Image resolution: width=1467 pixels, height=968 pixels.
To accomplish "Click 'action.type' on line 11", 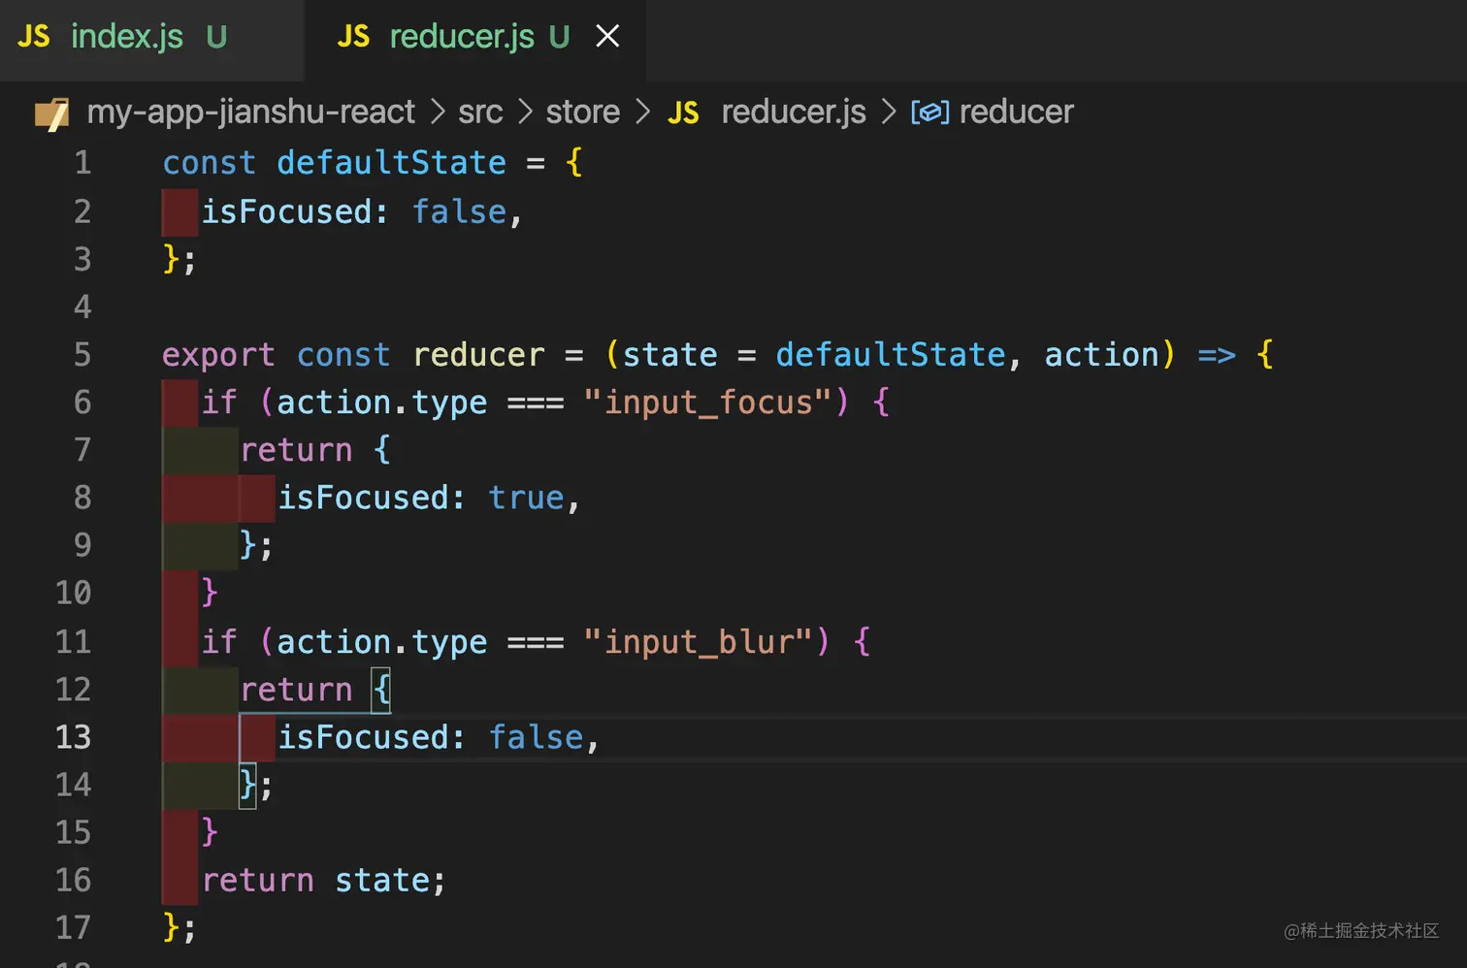I will tap(382, 643).
